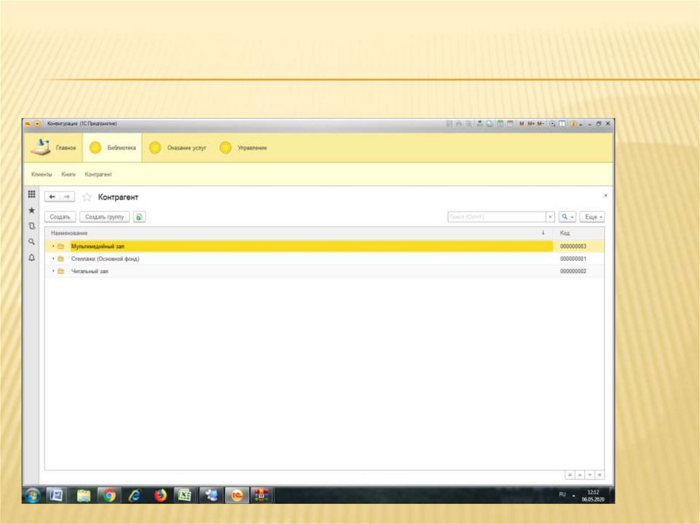Expand the Читальный зал group

coord(53,271)
